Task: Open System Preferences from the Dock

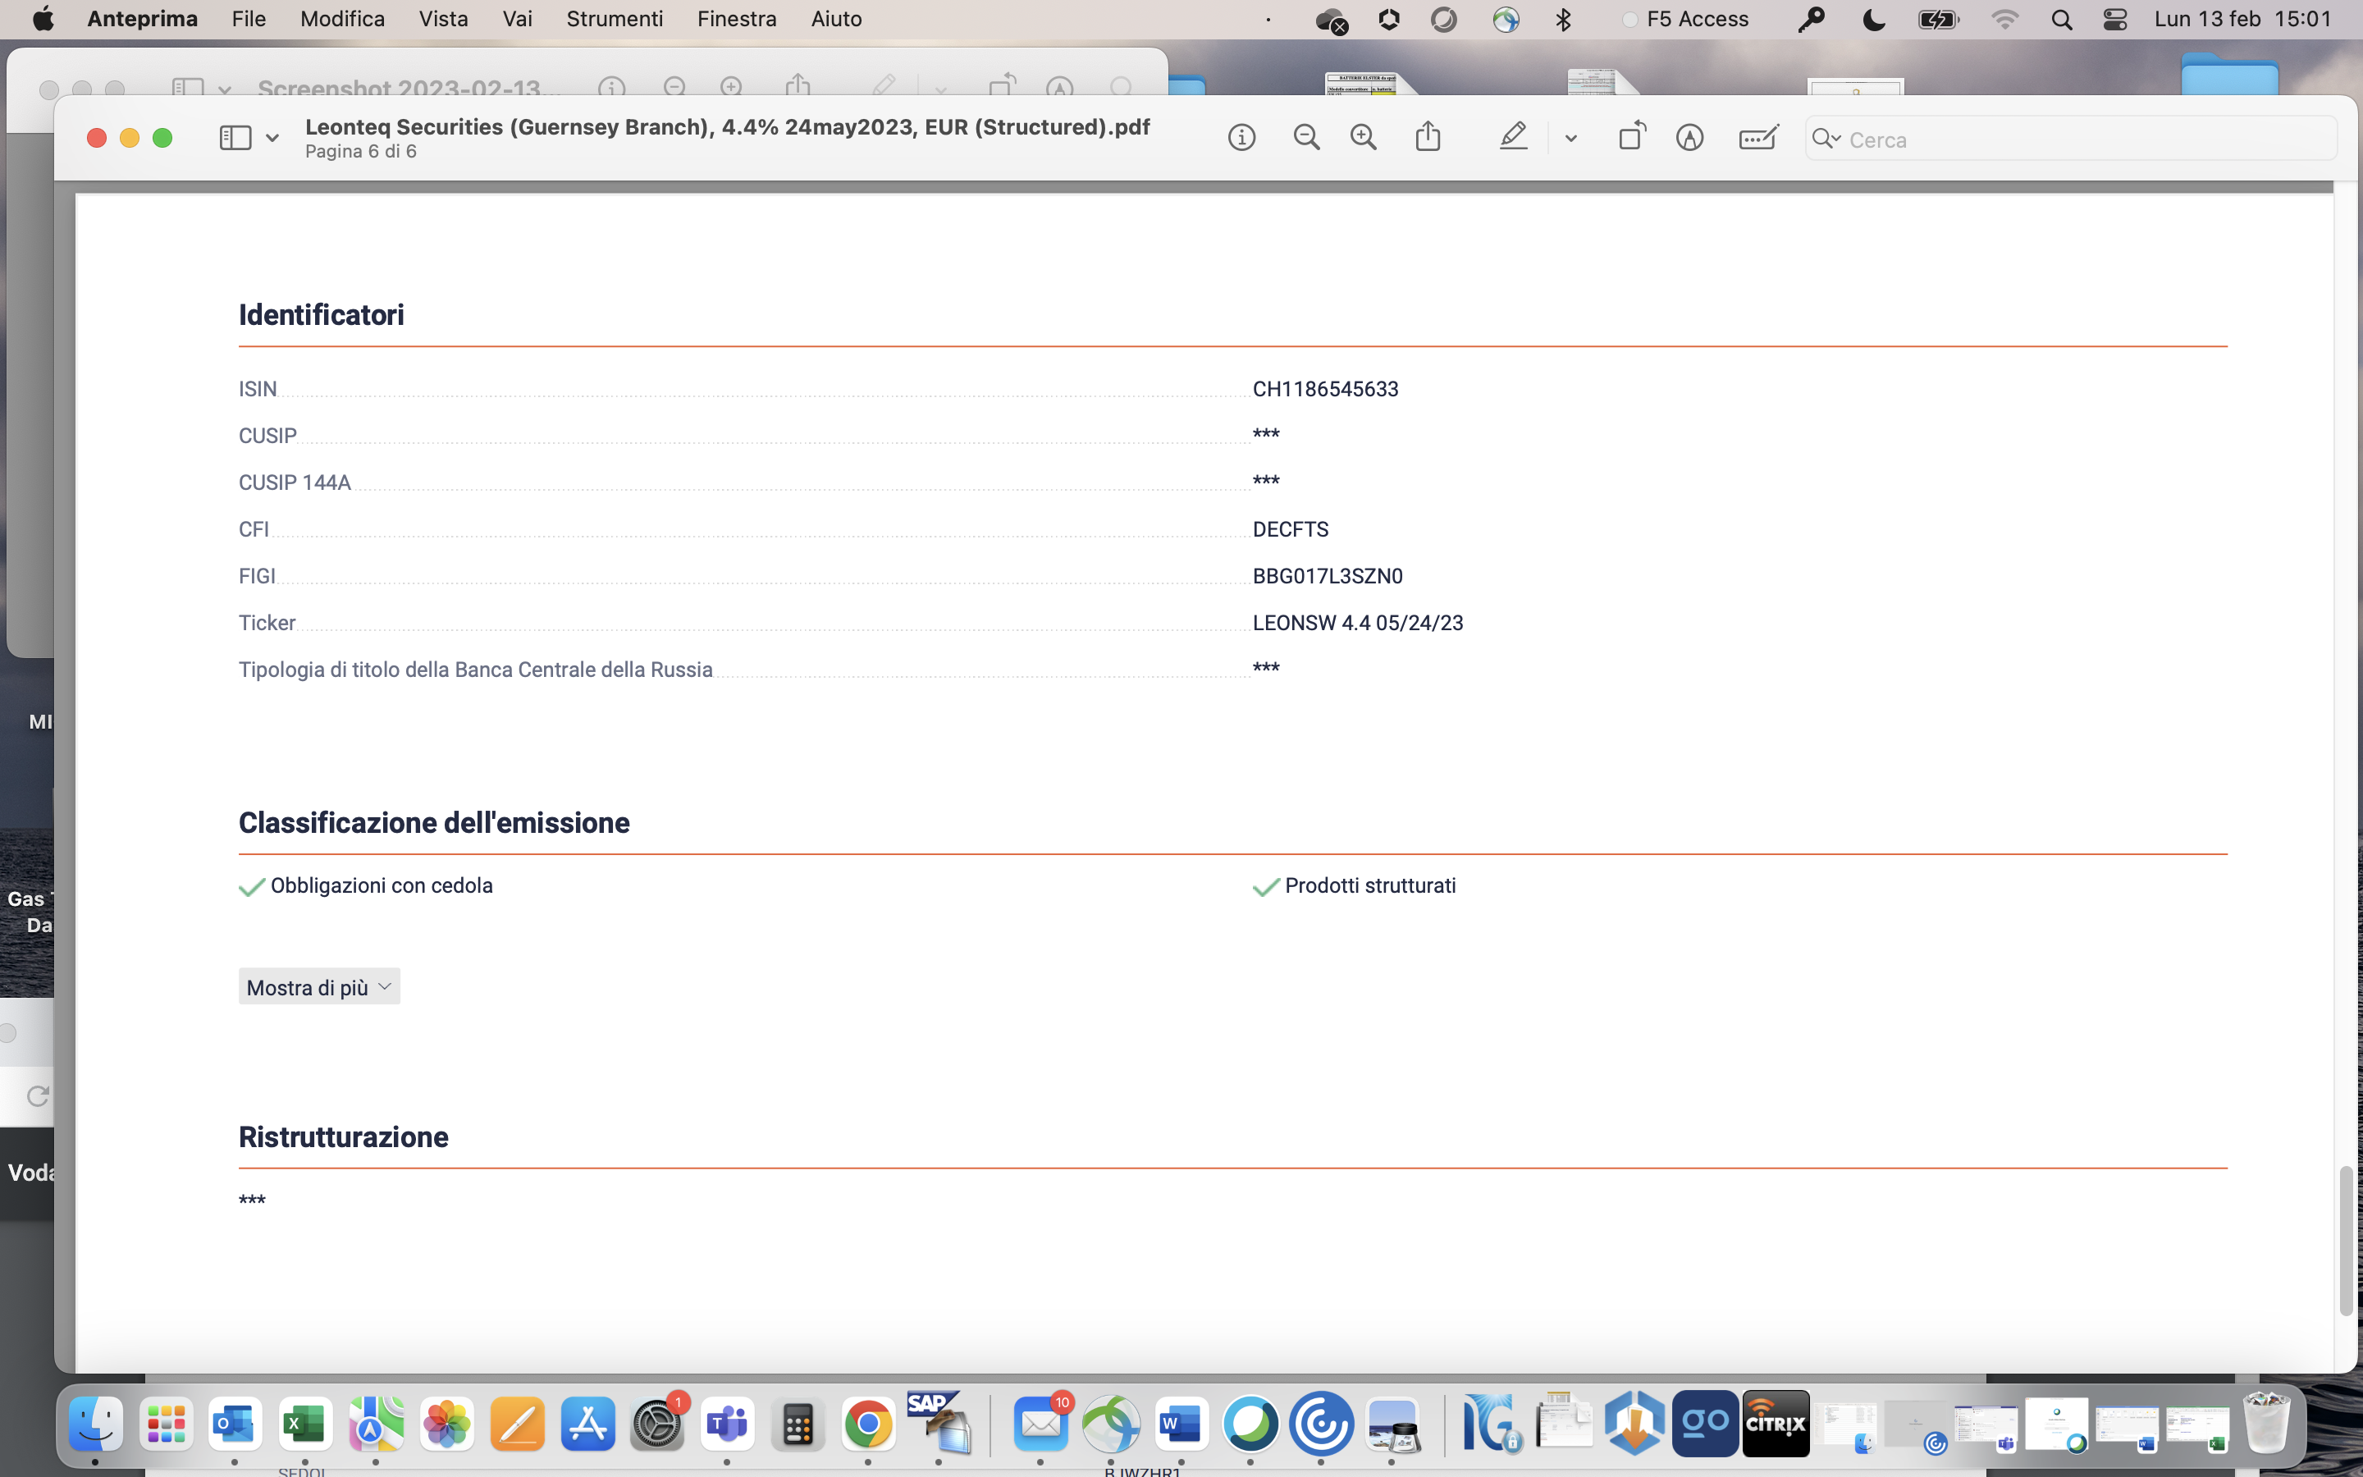Action: [658, 1424]
